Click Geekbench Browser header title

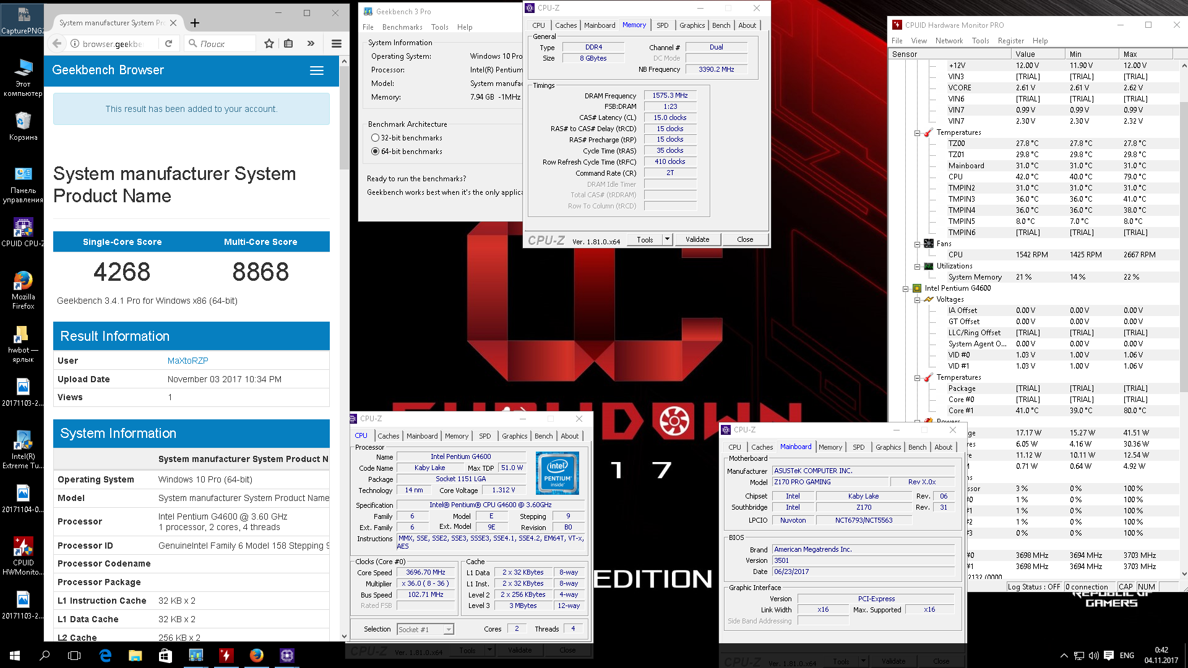click(108, 71)
